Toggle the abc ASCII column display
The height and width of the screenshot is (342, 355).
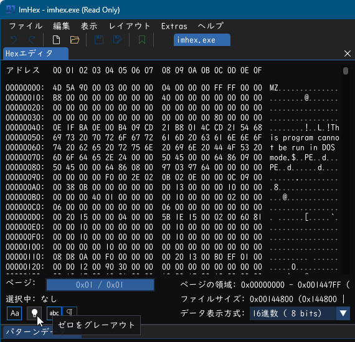(54, 313)
